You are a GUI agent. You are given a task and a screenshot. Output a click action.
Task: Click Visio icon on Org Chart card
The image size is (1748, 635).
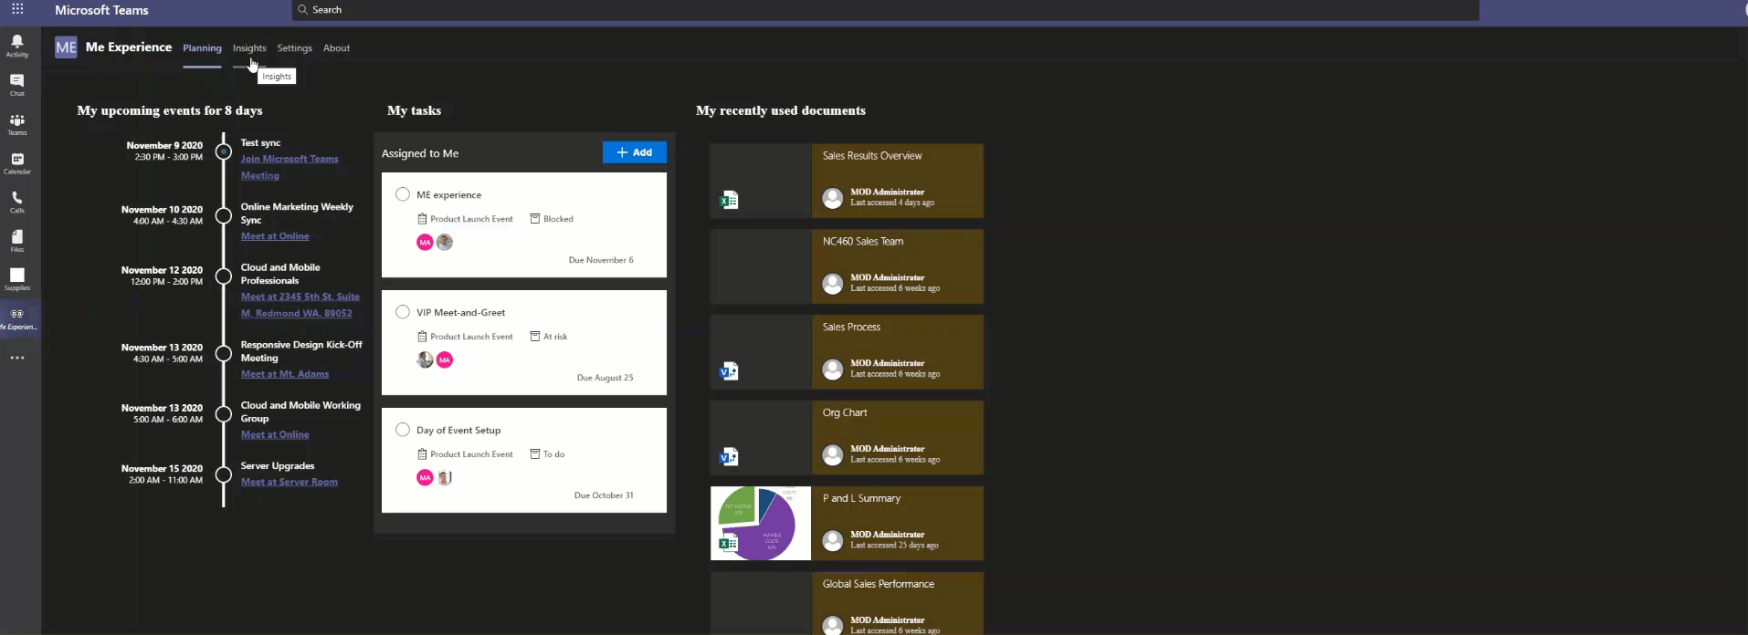point(729,457)
